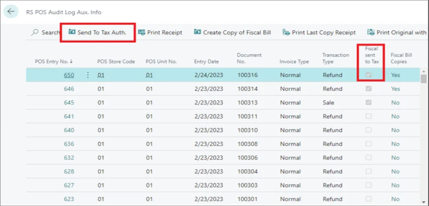The height and width of the screenshot is (206, 429).
Task: Toggle Fiscal sent checkbox for entry 646
Action: pyautogui.click(x=368, y=89)
